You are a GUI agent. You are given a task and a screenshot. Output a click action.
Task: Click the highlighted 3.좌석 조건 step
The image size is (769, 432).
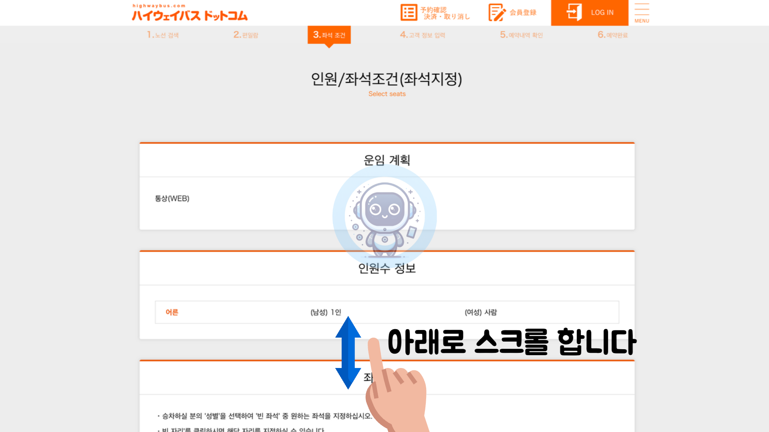(329, 35)
